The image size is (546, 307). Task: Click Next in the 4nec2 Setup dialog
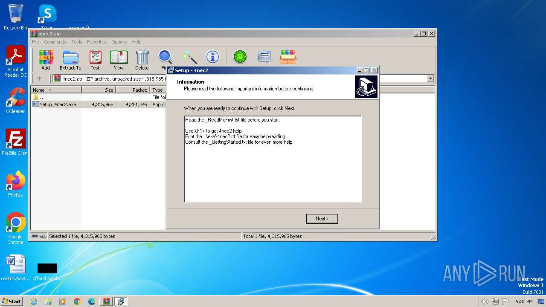click(322, 219)
